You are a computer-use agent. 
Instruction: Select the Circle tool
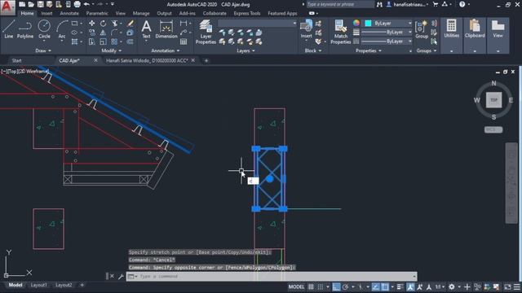[44, 29]
